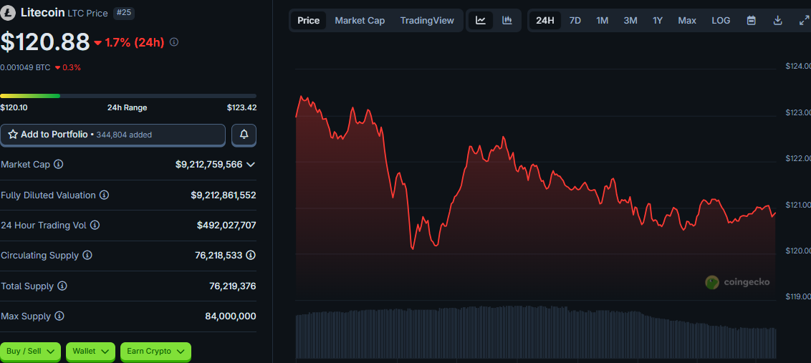Screen dimensions: 811x363
Task: Set chart range to 1Y
Action: tap(658, 21)
